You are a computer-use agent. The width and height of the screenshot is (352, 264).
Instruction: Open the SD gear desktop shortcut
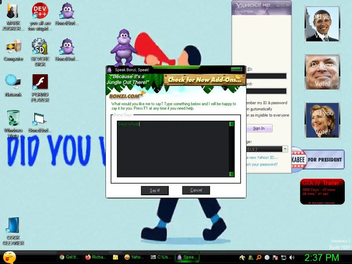click(40, 53)
